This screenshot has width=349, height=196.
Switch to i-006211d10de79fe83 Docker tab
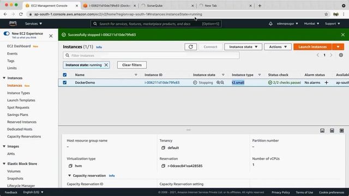110,6
